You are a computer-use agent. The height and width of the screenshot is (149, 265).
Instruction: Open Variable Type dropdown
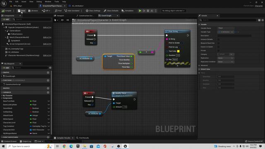[226, 32]
